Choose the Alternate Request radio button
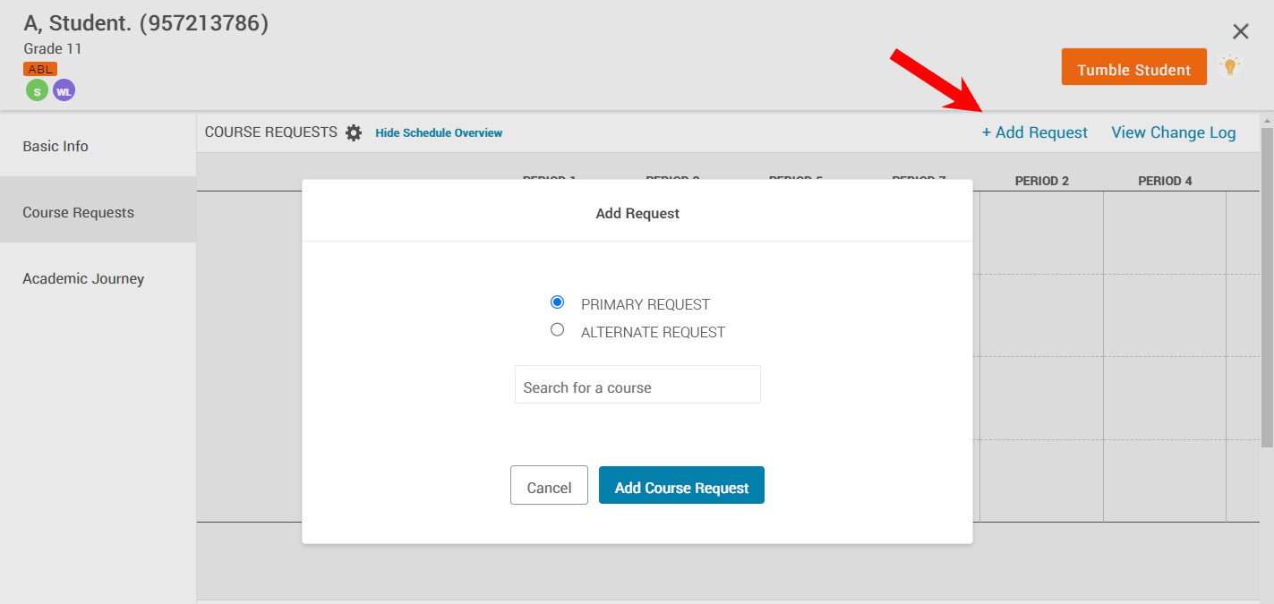This screenshot has width=1274, height=604. [x=557, y=330]
